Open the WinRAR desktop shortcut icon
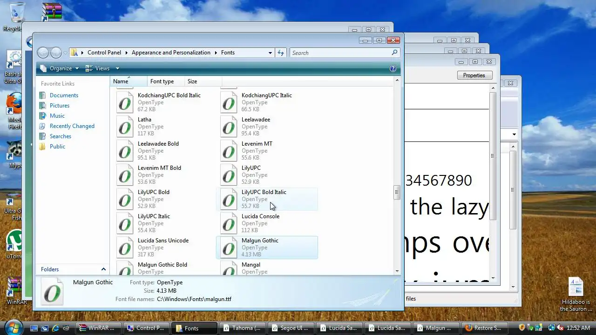Screen dimensions: 596x335 pyautogui.click(x=14, y=287)
